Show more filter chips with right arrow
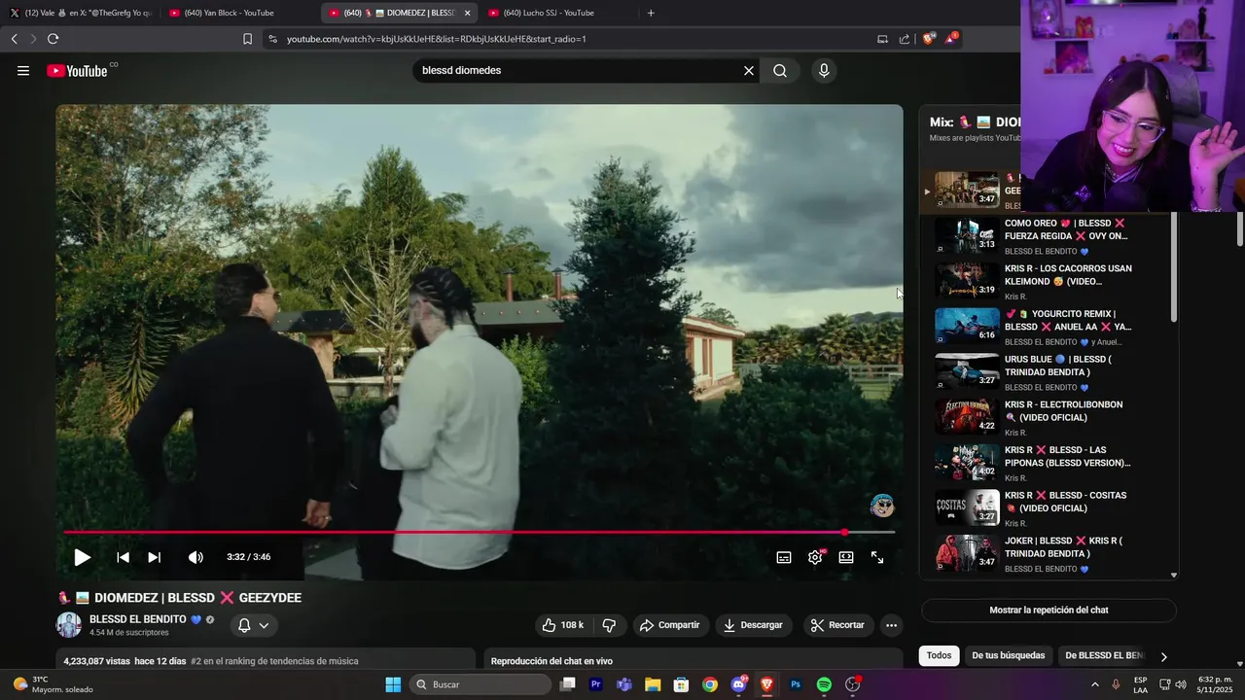1245x700 pixels. (1163, 656)
